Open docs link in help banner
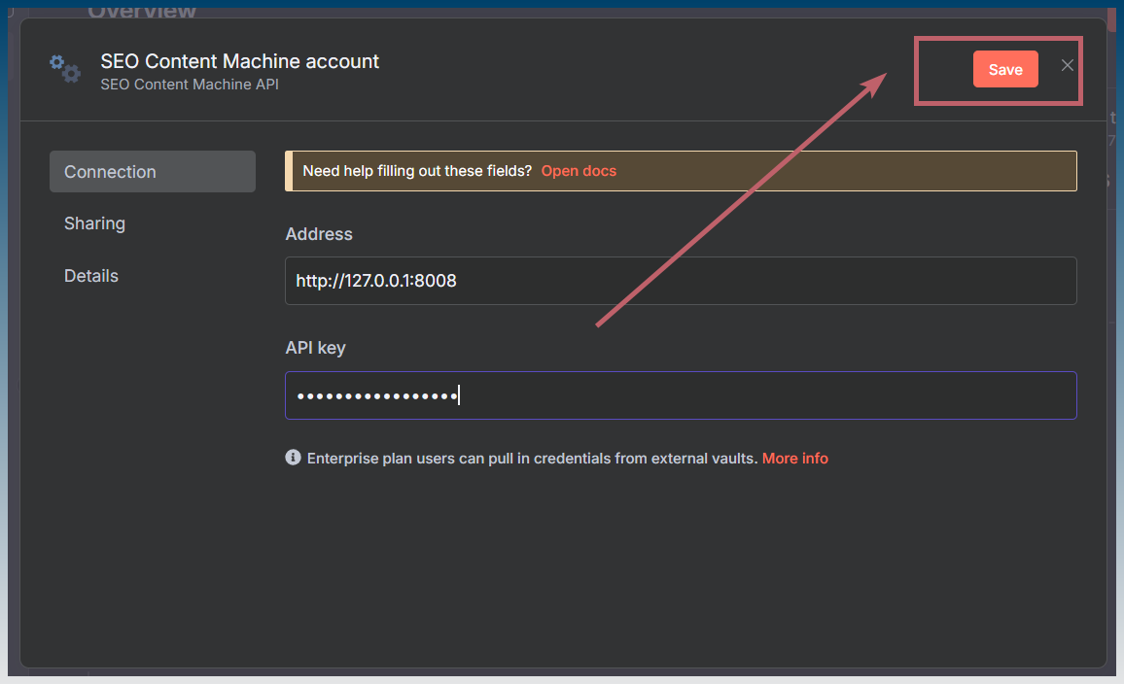 pyautogui.click(x=579, y=170)
